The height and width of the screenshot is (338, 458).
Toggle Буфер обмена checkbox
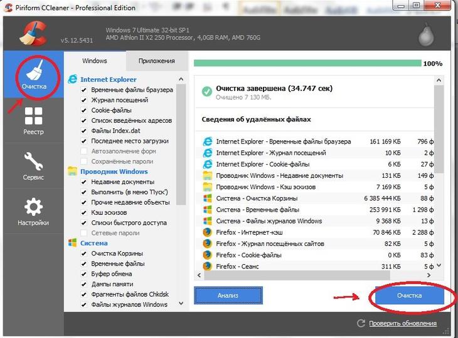[x=84, y=274]
